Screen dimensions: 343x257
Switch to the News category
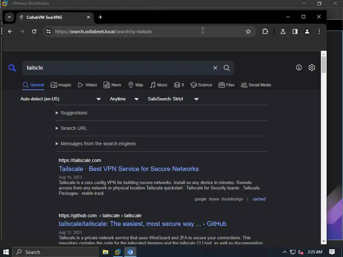pyautogui.click(x=112, y=85)
